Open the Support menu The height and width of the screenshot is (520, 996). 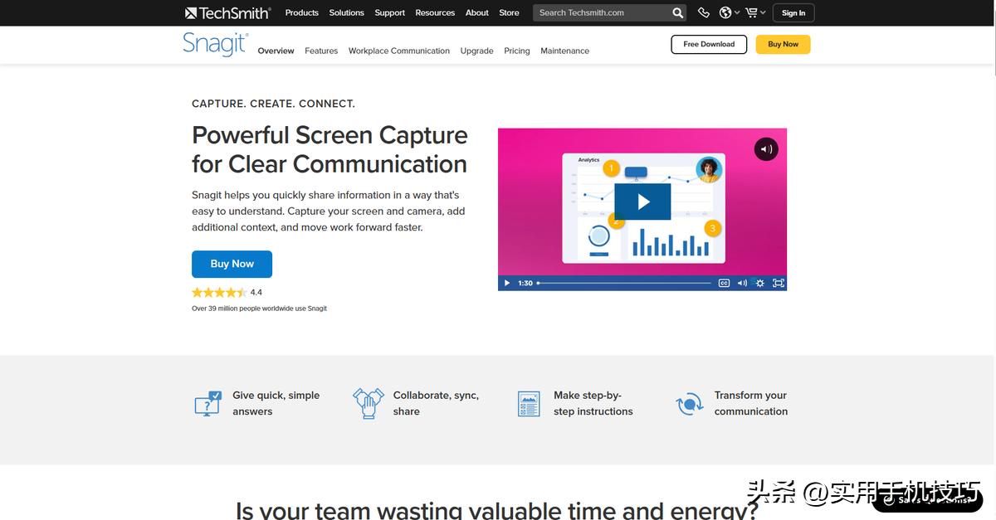tap(389, 12)
